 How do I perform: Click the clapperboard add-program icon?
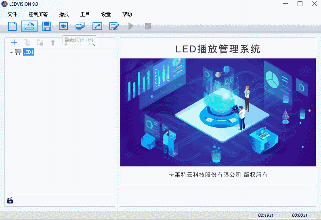pyautogui.click(x=10, y=201)
